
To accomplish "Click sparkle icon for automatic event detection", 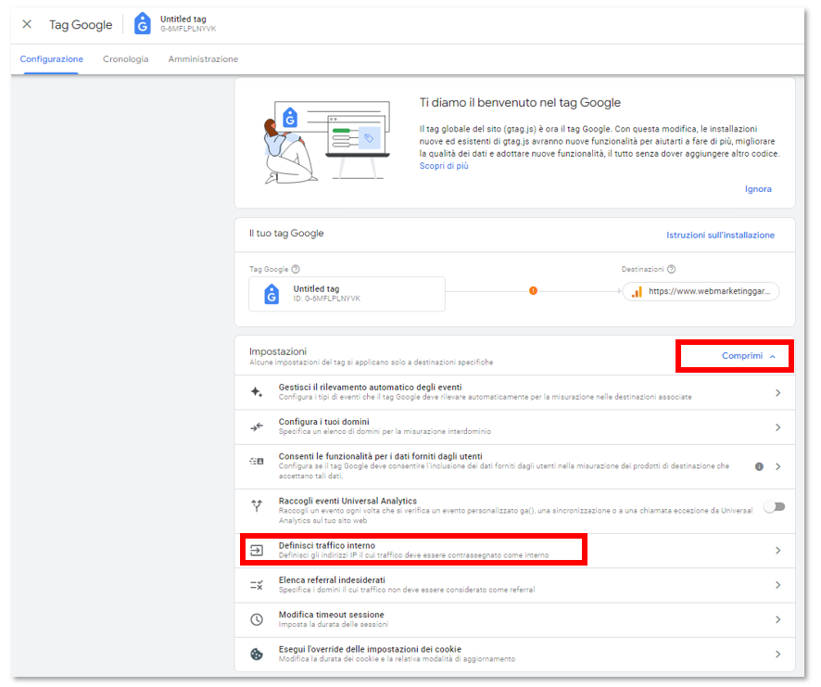I will (x=257, y=392).
